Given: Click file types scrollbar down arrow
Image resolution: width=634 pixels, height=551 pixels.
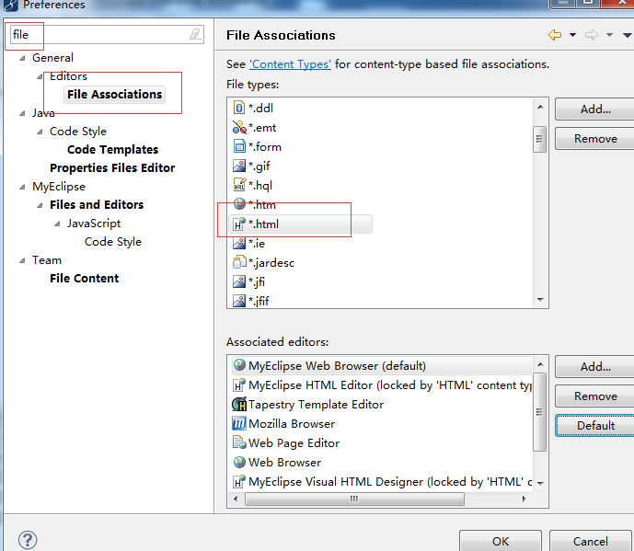Looking at the screenshot, I should [x=540, y=300].
